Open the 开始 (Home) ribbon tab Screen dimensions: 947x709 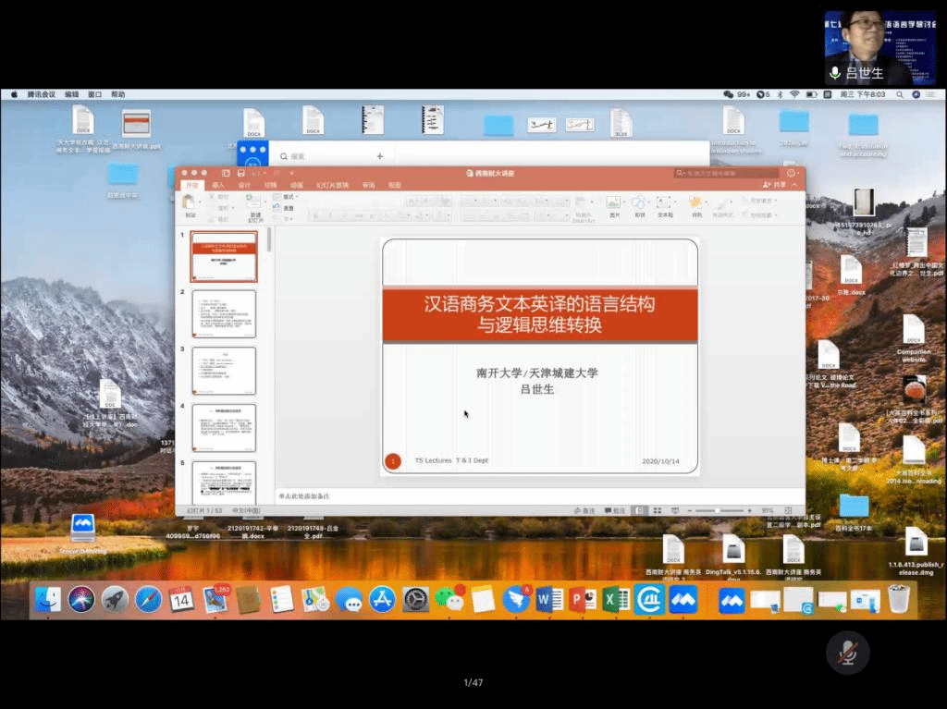[x=192, y=186]
